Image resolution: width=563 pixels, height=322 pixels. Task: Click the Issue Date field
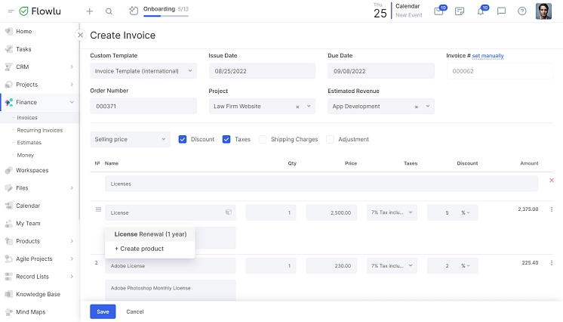262,71
